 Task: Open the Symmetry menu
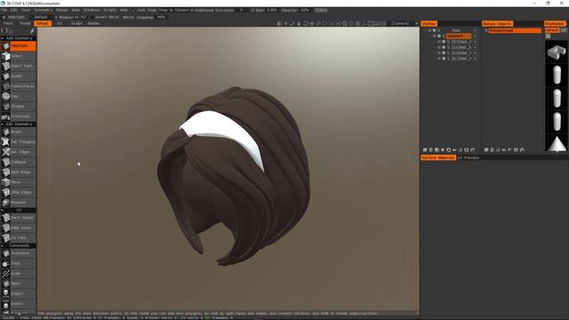click(44, 10)
